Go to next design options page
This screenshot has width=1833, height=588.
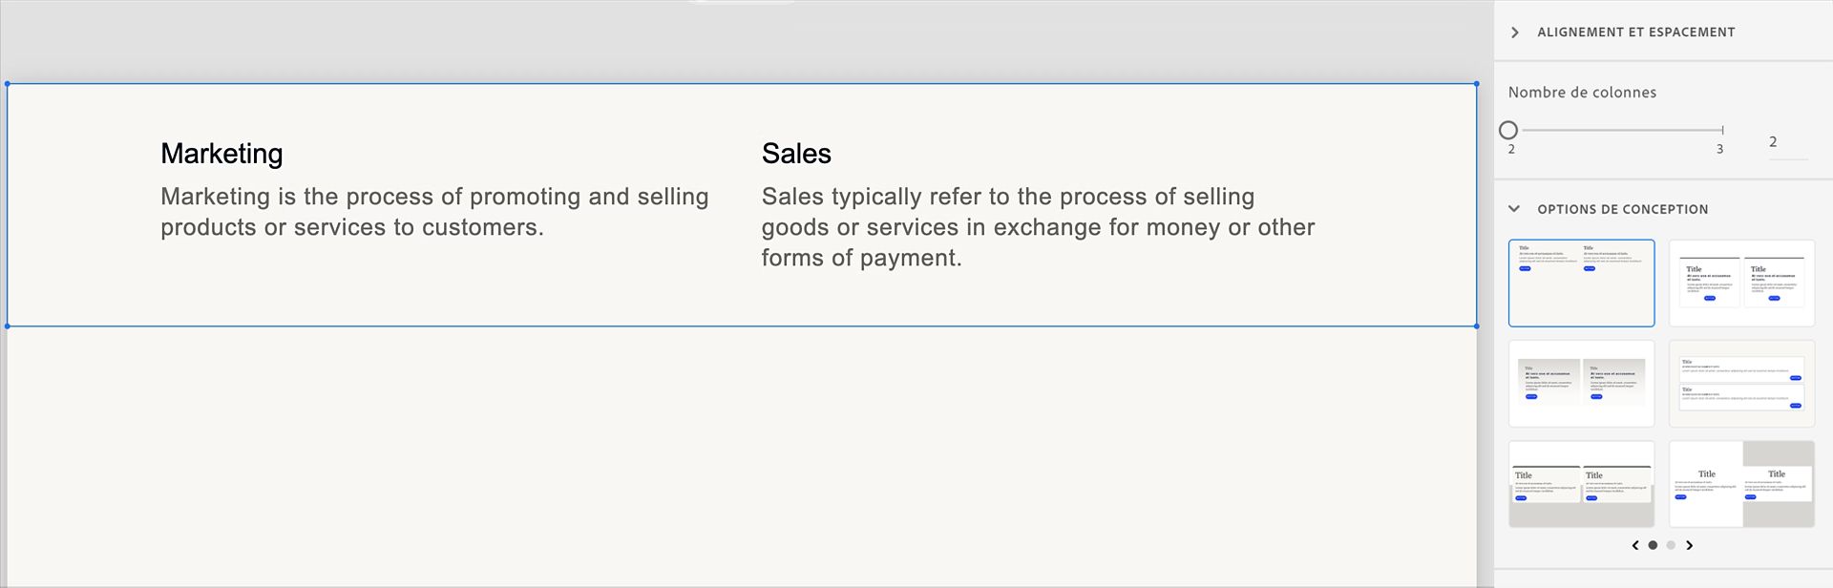(x=1689, y=546)
